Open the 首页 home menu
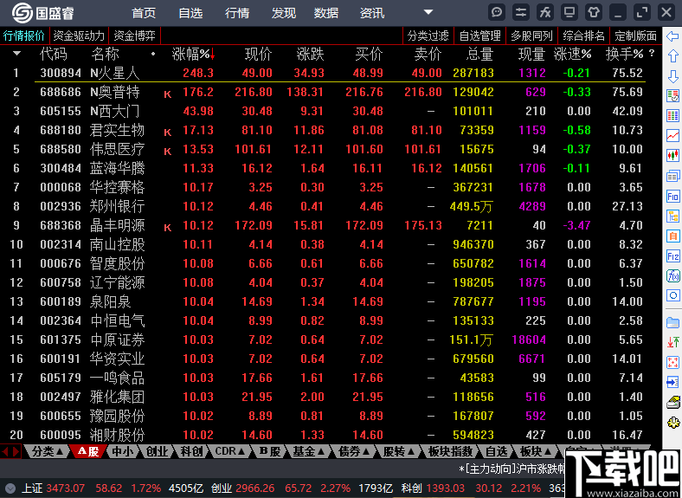682x498 pixels. point(144,13)
